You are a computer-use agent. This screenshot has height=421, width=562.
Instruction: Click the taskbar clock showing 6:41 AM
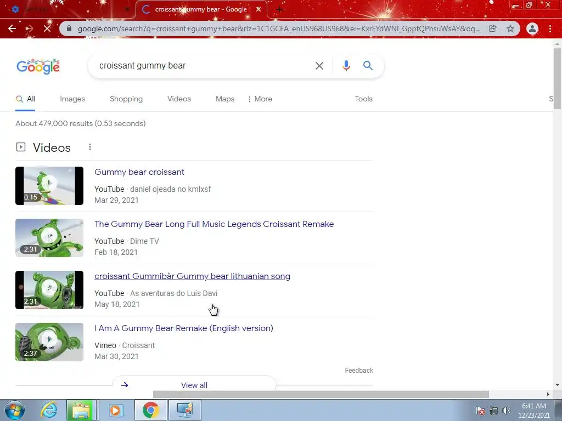tap(533, 411)
